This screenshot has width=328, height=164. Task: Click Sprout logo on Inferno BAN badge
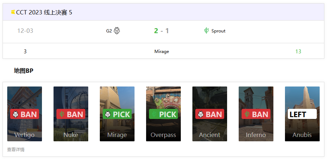click(x=247, y=114)
